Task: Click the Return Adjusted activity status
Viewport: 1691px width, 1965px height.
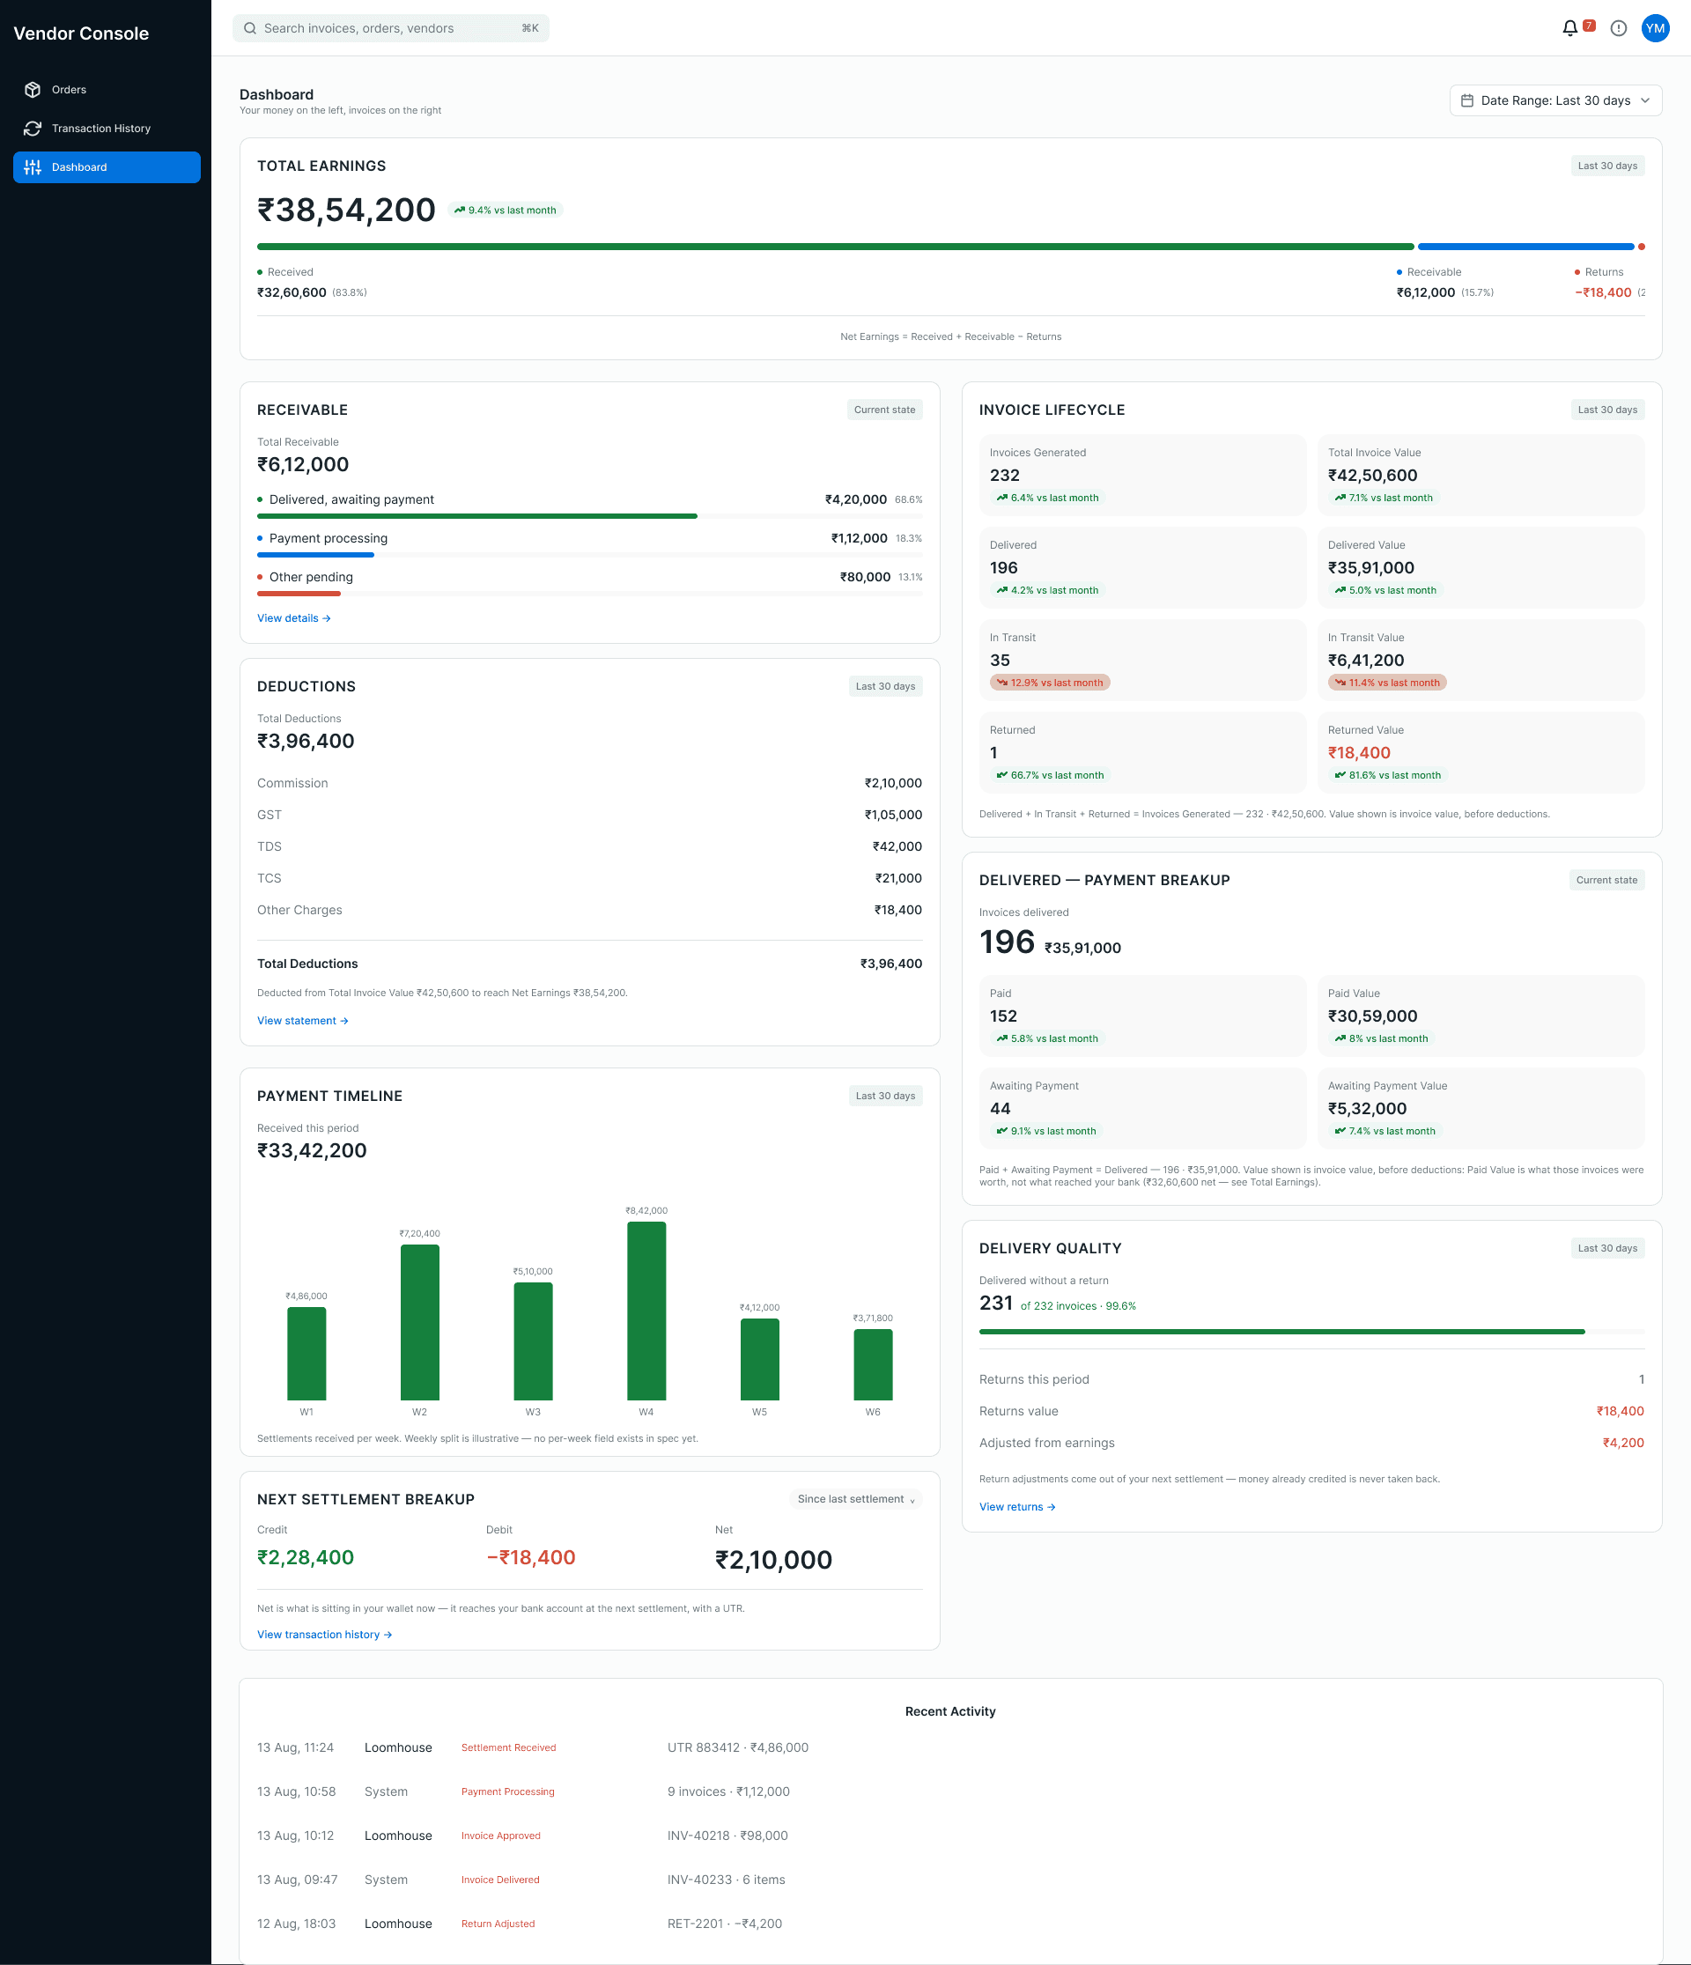Action: click(498, 1924)
